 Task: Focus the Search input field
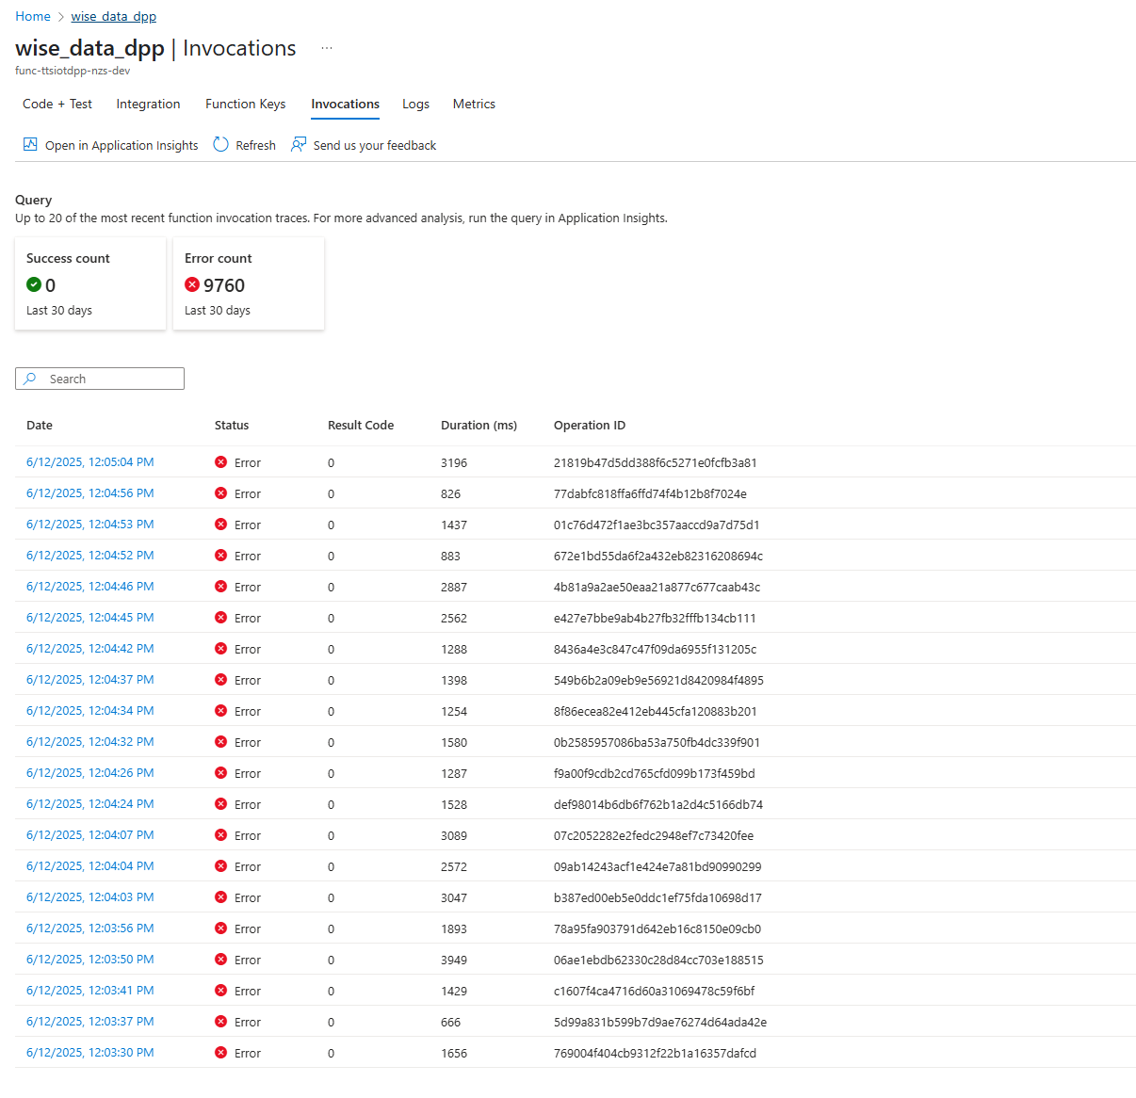pyautogui.click(x=100, y=379)
